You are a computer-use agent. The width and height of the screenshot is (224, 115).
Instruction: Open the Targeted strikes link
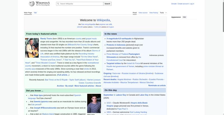[114, 63]
